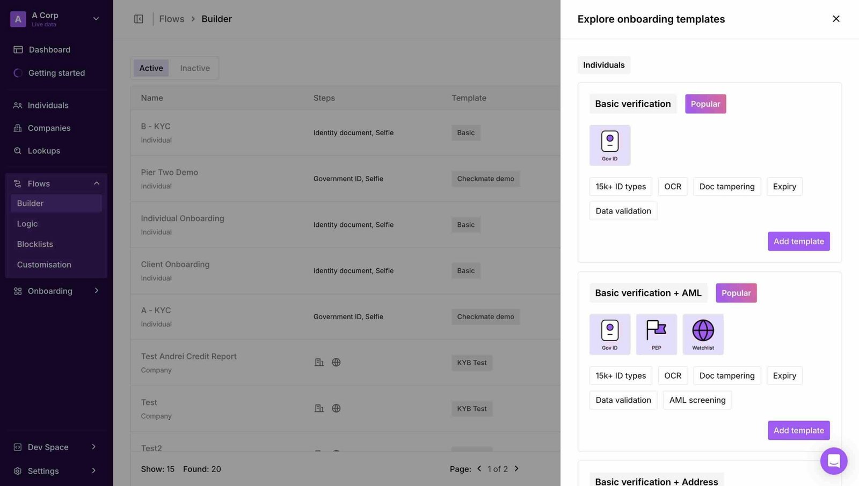
Task: Click the company icon in Test Andrei Credit Report row
Action: point(319,362)
